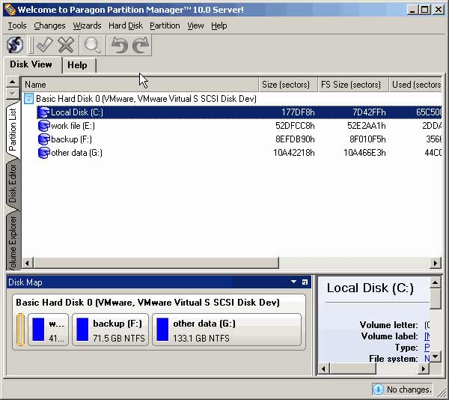Select Local Disk (C:) row

click(x=239, y=112)
